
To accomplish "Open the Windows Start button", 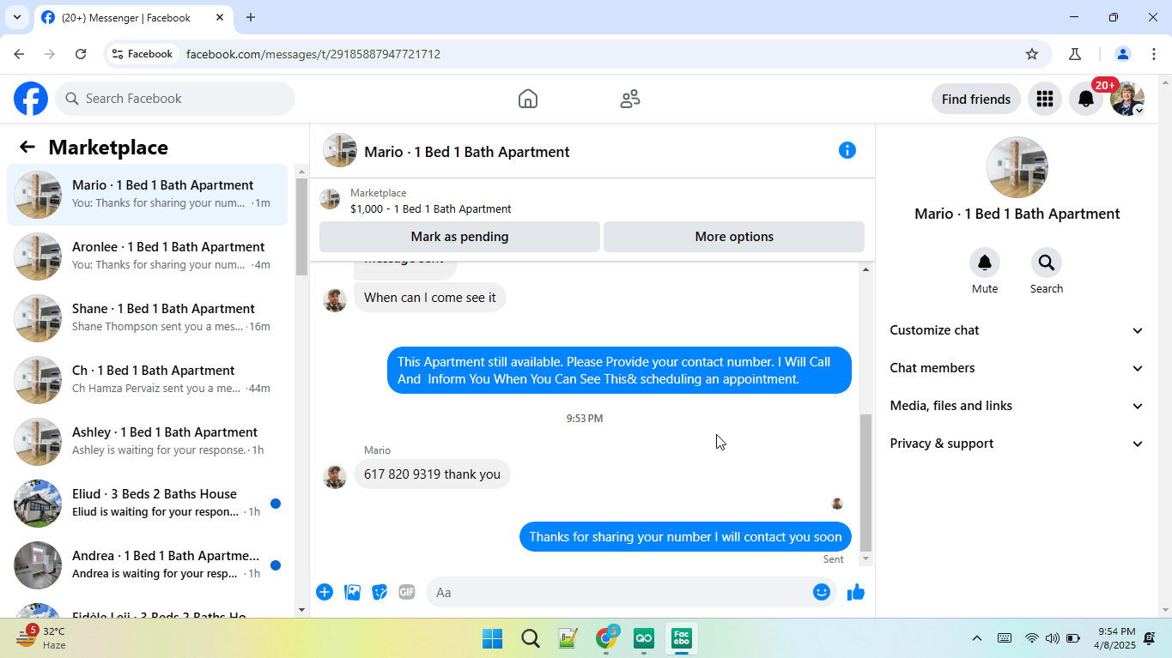I will 493,638.
